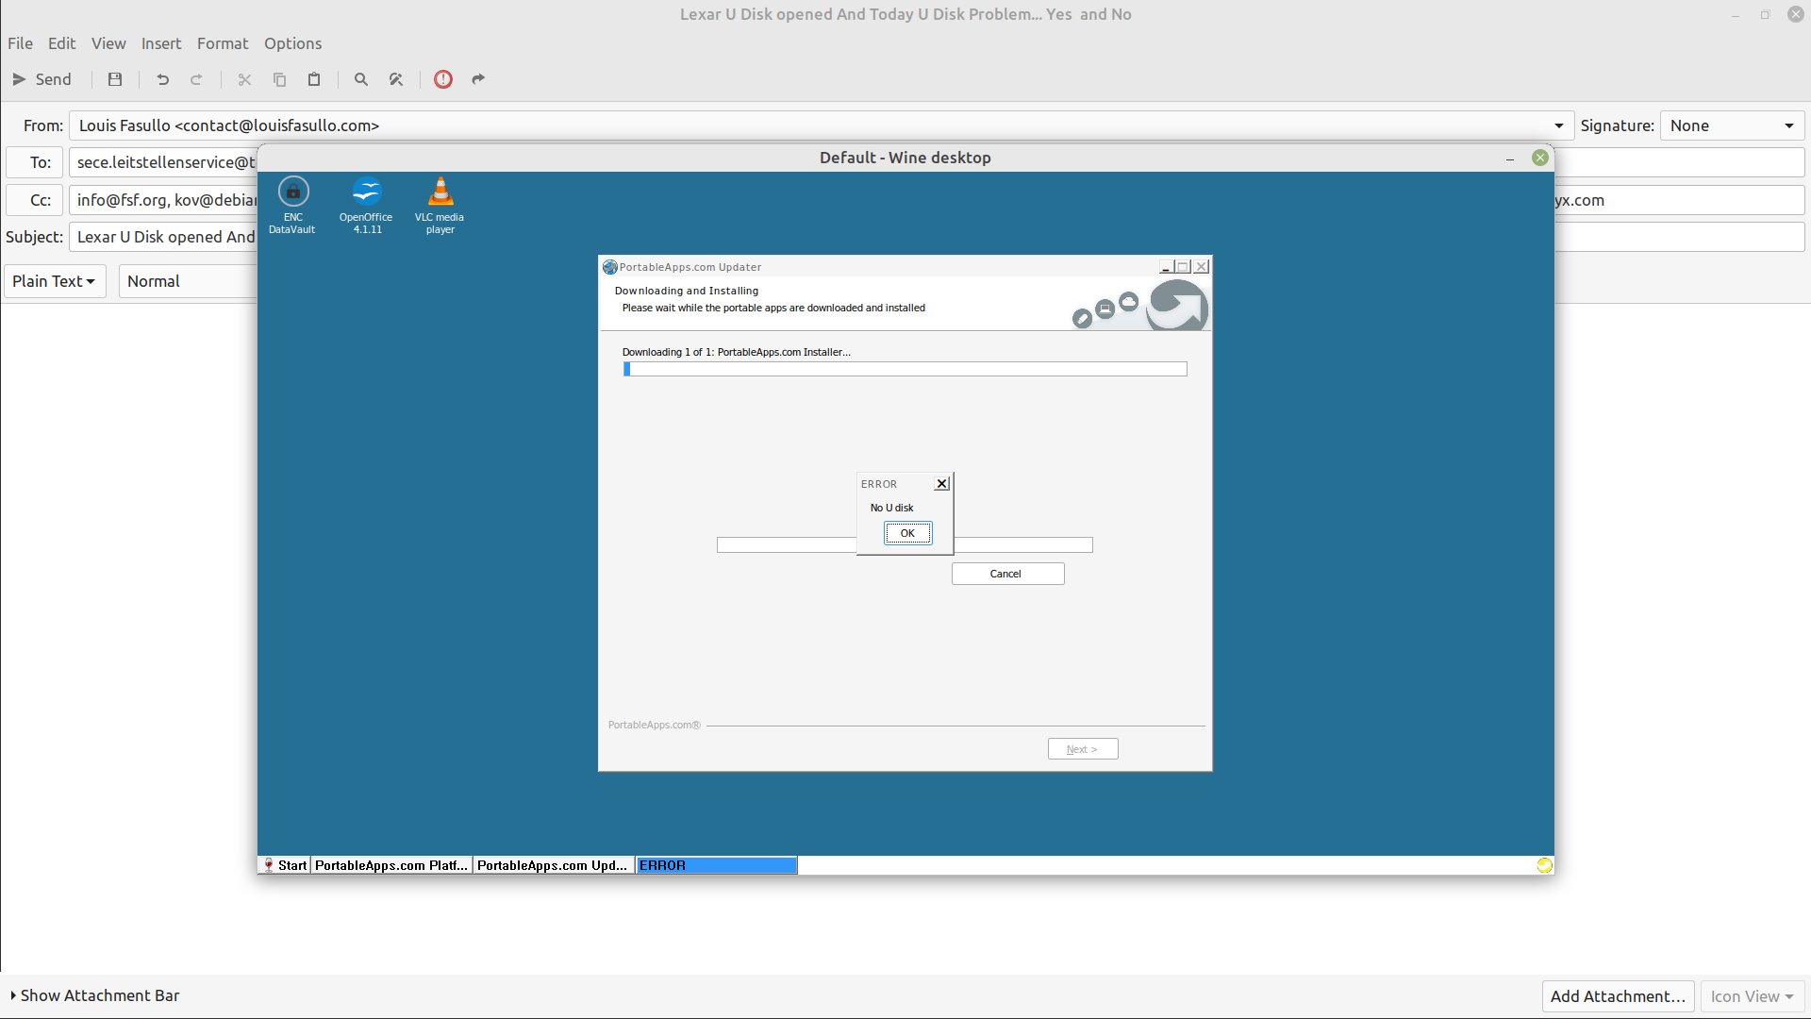Open the Plain Text format dropdown

(55, 281)
